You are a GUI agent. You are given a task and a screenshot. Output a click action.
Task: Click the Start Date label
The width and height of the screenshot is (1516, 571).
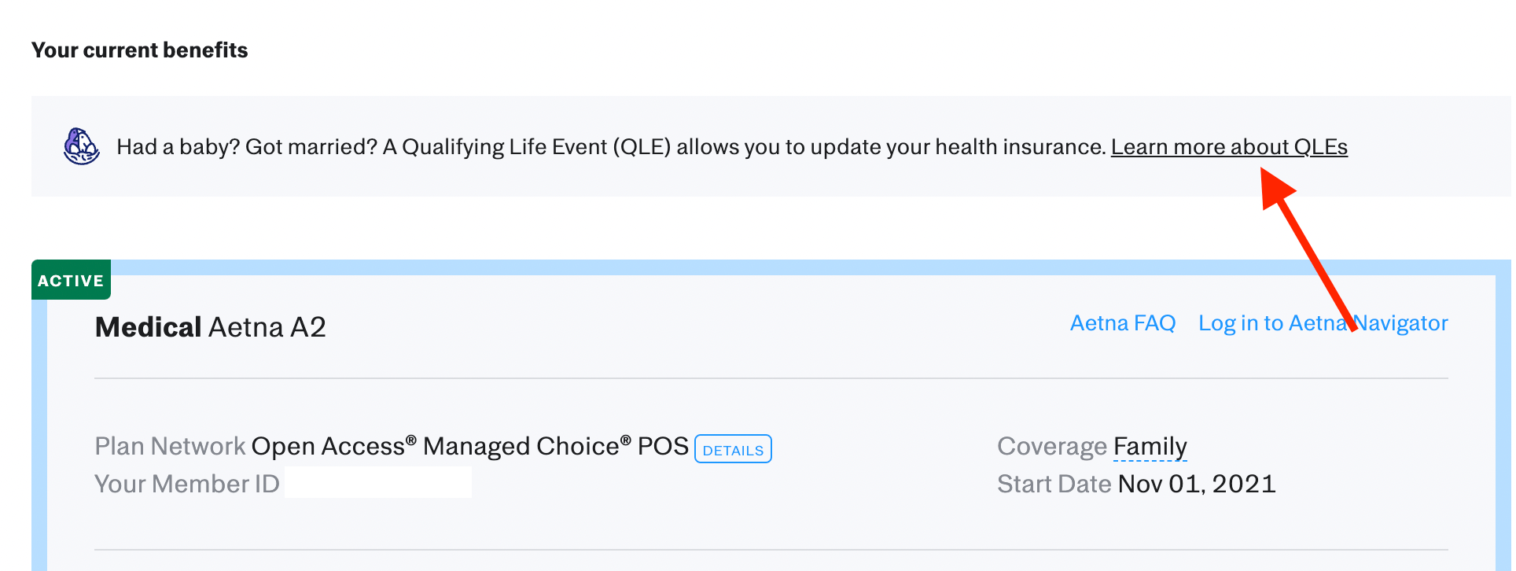click(x=1054, y=484)
